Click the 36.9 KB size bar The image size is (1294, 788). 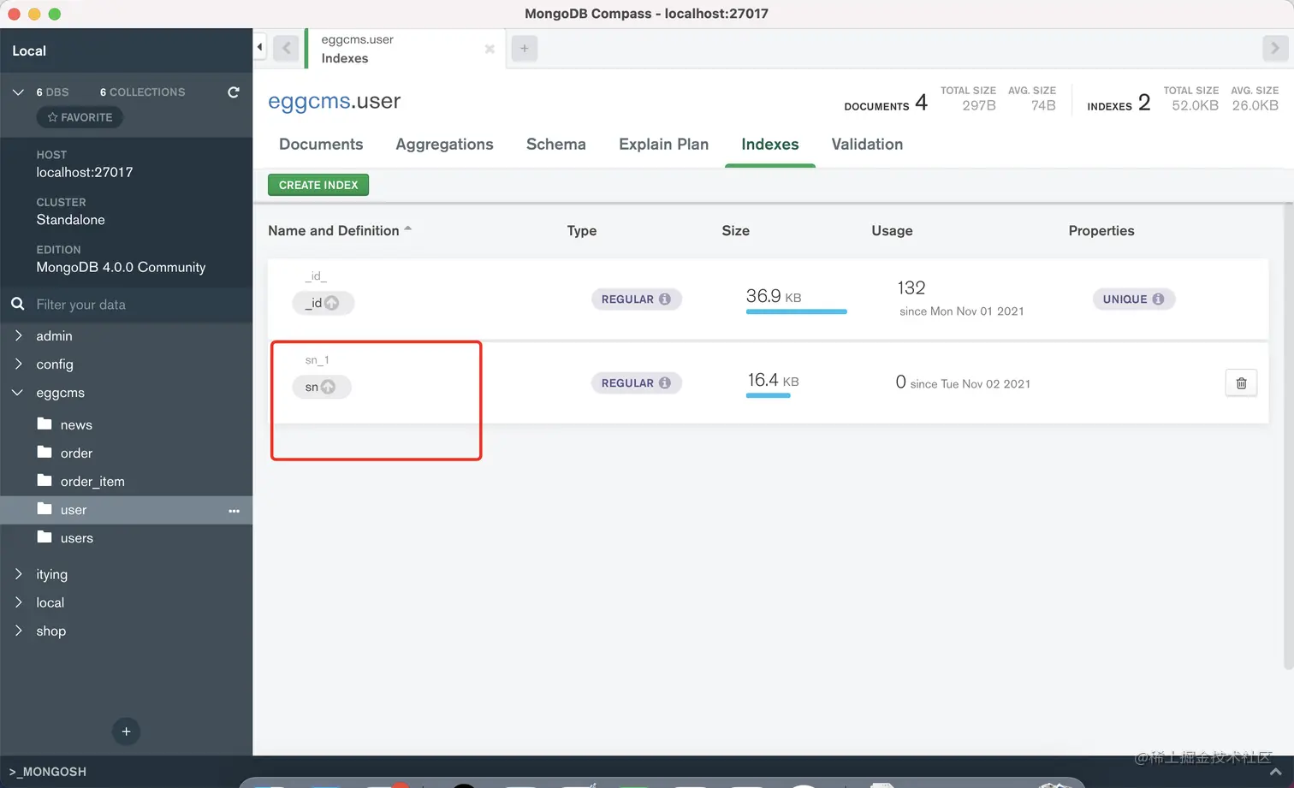pyautogui.click(x=796, y=311)
